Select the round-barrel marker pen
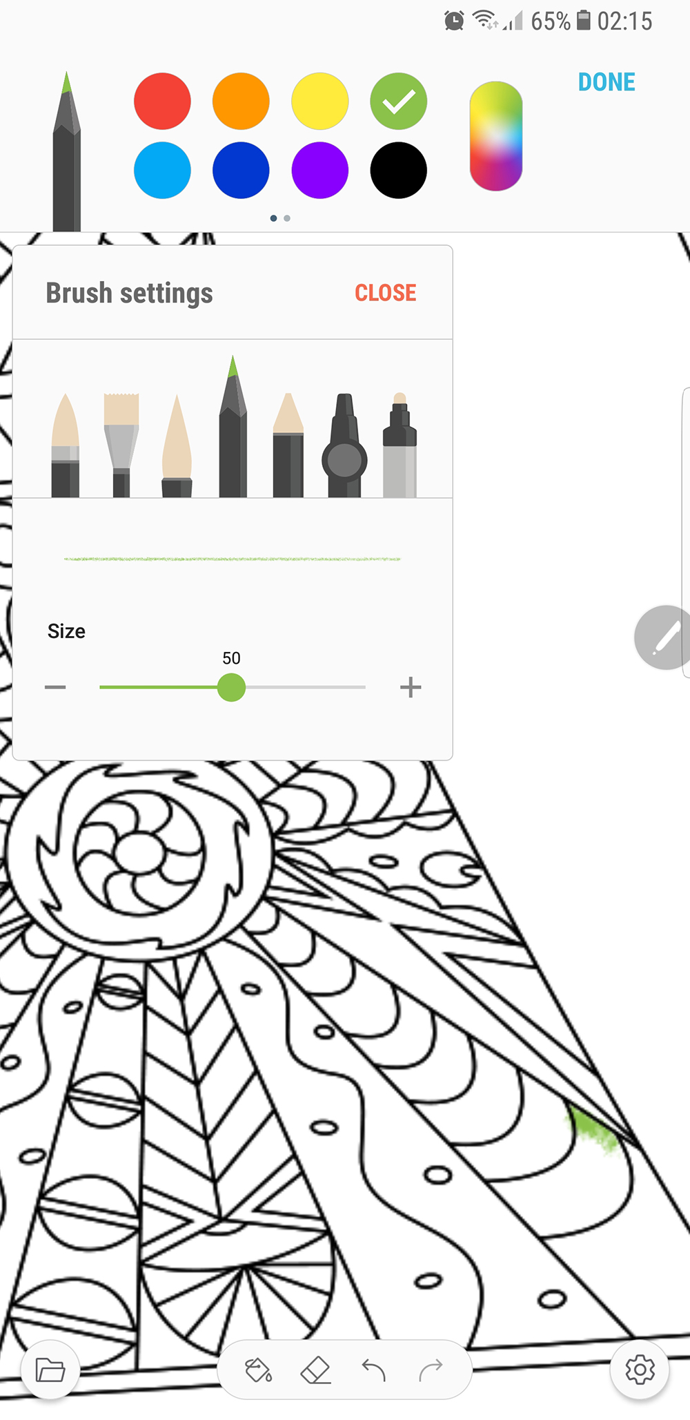Screen dimensions: 690x1420 click(x=344, y=445)
